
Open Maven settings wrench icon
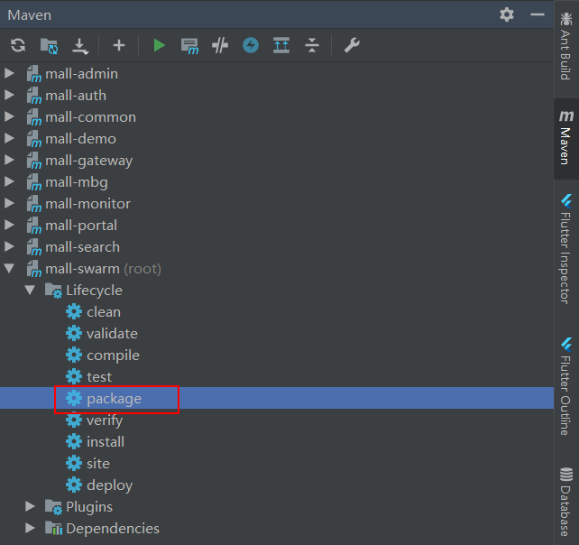pos(352,45)
